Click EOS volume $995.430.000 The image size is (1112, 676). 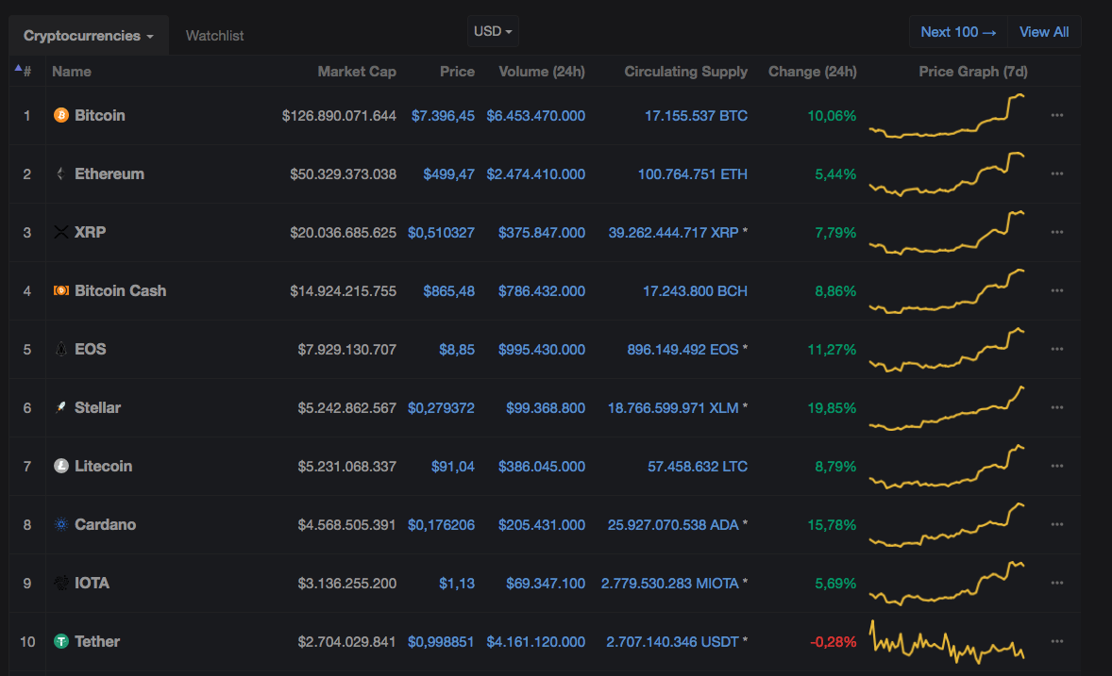coord(542,350)
